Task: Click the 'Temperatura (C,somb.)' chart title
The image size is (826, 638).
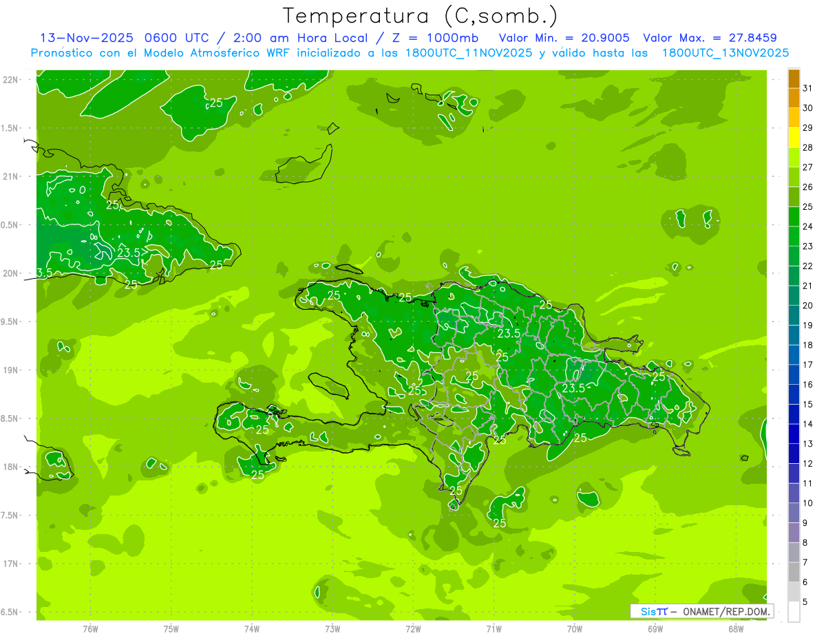Action: click(421, 16)
